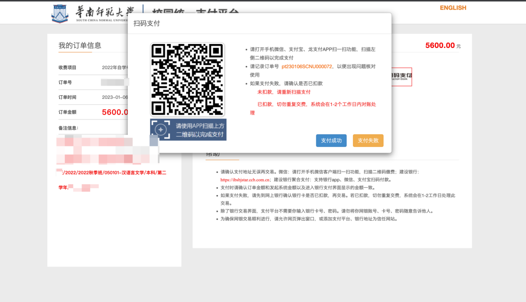Click the 我的订单信息 panel heading
Screen dimensions: 526x302
pos(80,45)
